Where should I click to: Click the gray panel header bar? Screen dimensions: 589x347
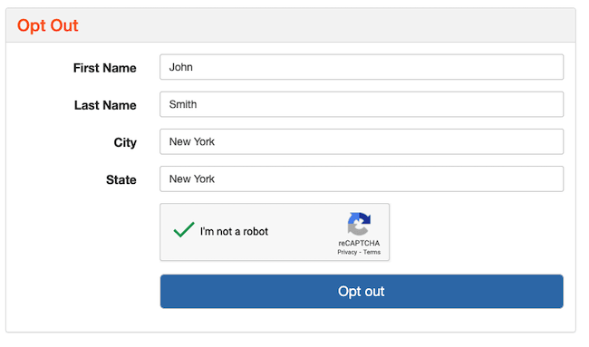click(291, 25)
